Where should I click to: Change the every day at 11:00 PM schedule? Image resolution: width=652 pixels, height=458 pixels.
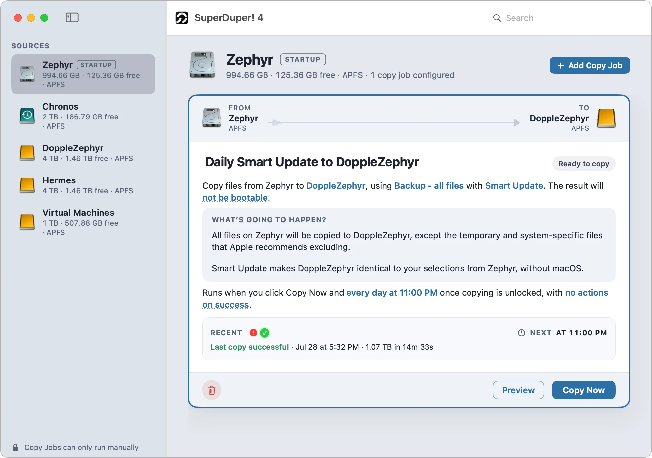coord(392,293)
